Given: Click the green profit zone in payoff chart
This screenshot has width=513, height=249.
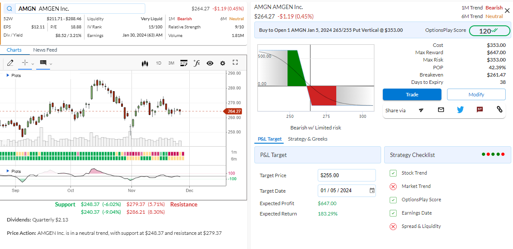Looking at the screenshot, I should pyautogui.click(x=296, y=68).
